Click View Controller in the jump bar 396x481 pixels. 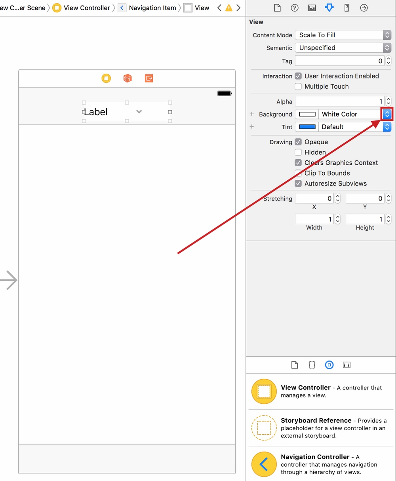[x=86, y=8]
